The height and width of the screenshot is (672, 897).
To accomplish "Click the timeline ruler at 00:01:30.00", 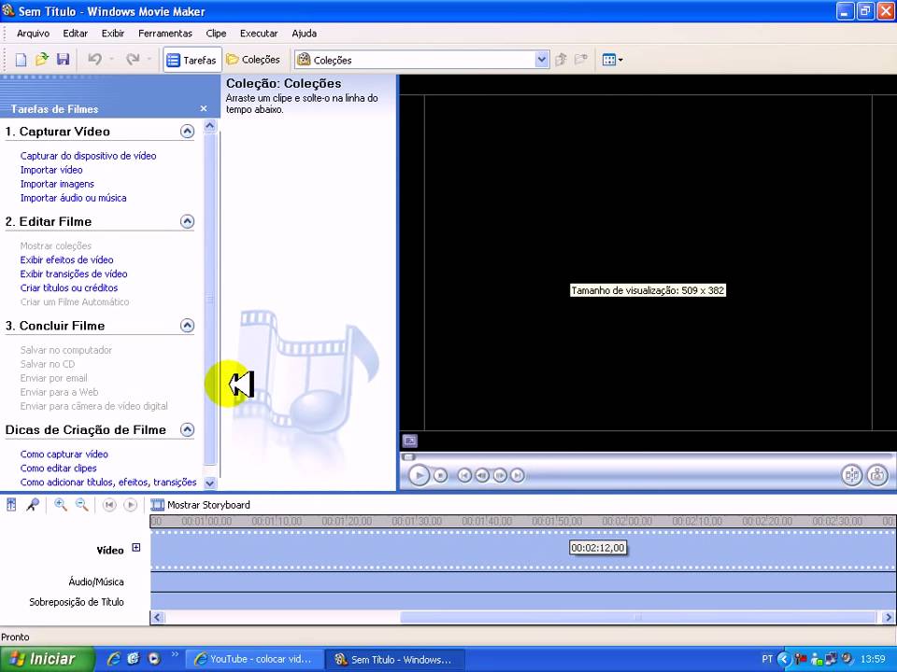I will pos(417,521).
